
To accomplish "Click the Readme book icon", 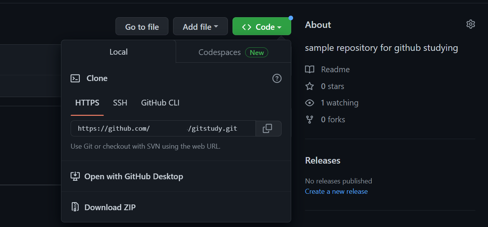I will click(310, 70).
